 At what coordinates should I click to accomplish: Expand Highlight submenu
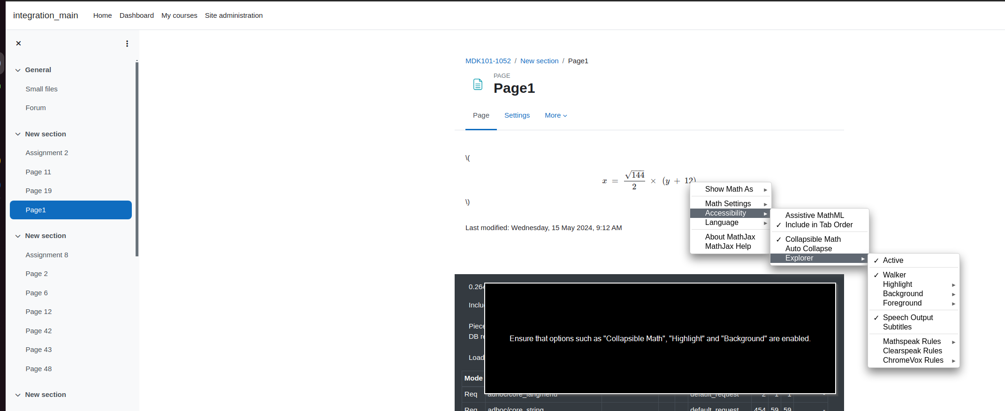914,284
